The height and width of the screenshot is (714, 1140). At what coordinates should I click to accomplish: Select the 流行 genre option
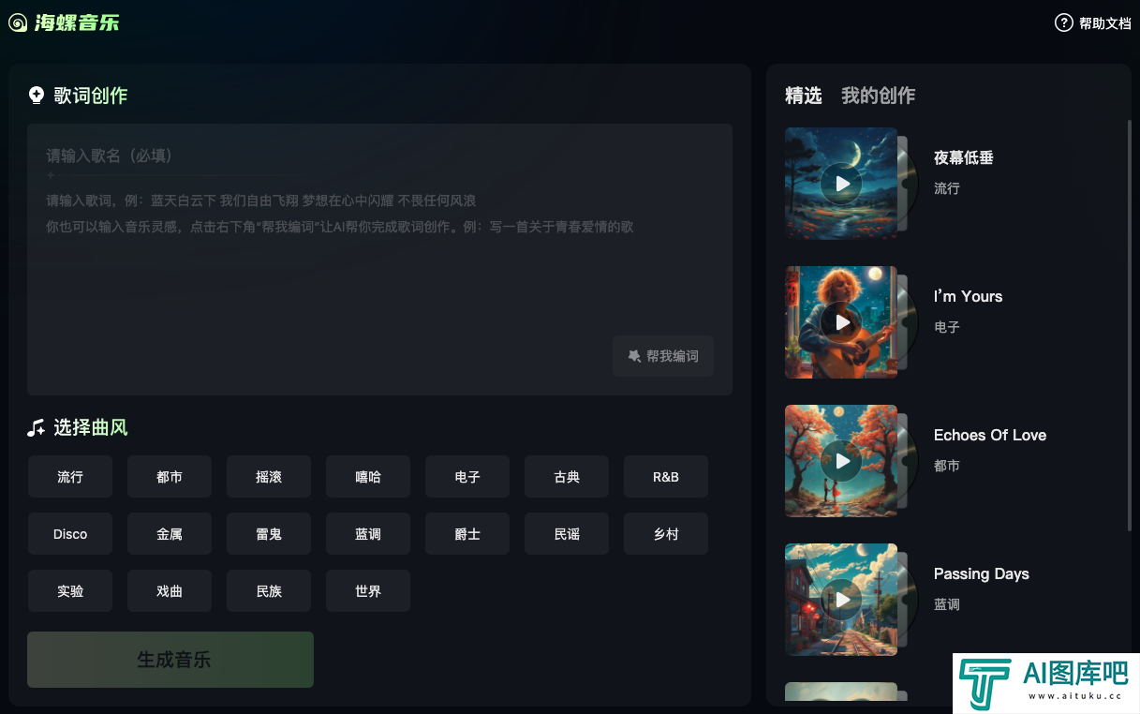70,477
